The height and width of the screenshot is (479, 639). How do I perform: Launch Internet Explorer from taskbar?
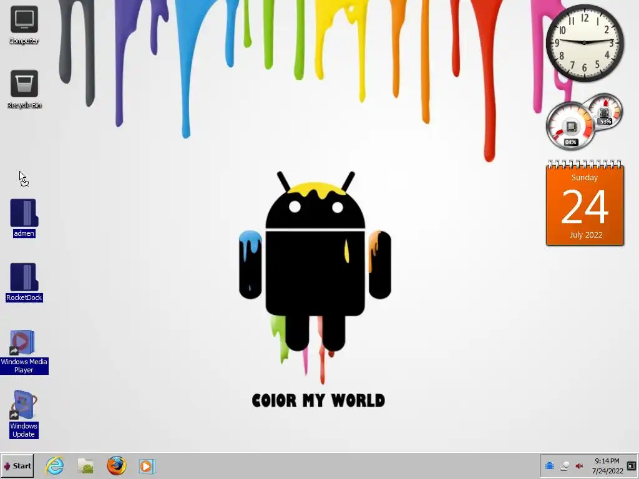pyautogui.click(x=55, y=466)
